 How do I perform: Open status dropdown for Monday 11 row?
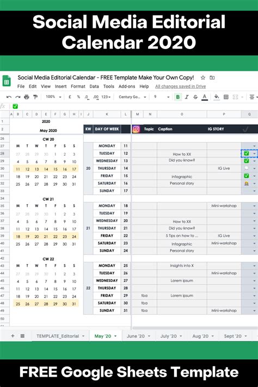[x=254, y=146]
